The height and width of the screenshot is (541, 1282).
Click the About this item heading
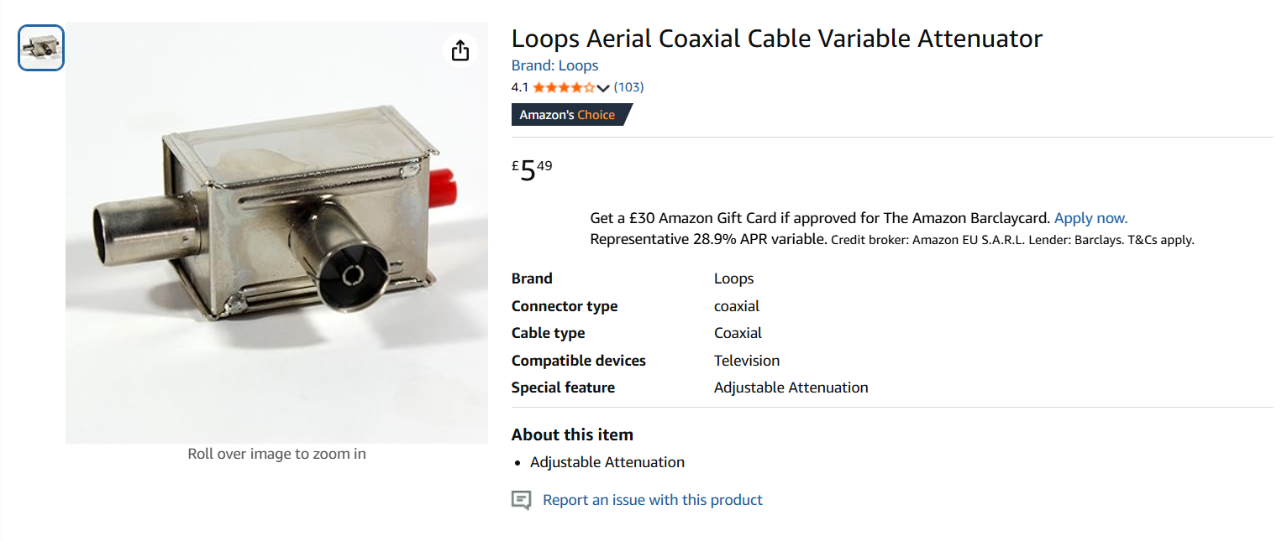pyautogui.click(x=572, y=434)
